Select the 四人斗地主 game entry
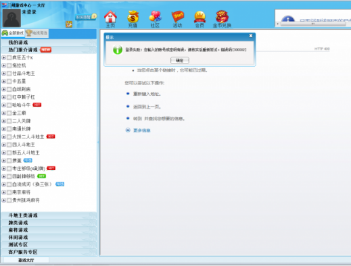This screenshot has height=266, width=351. 24,144
